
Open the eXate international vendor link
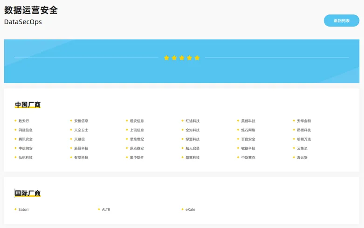tap(190, 209)
